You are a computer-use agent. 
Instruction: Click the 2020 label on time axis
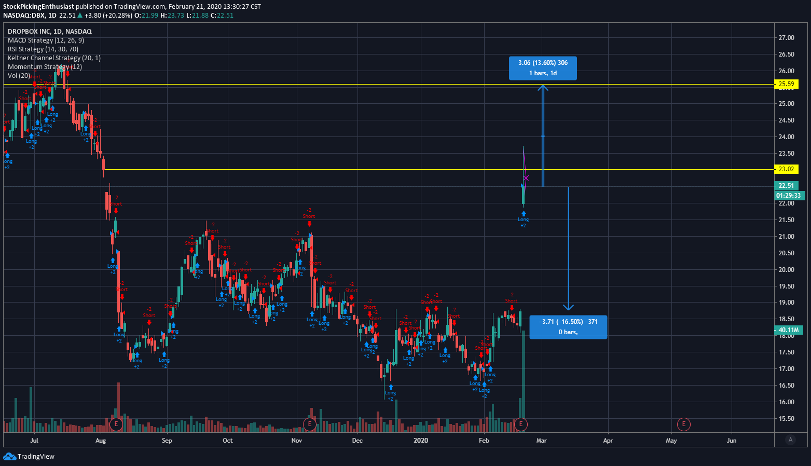point(421,441)
